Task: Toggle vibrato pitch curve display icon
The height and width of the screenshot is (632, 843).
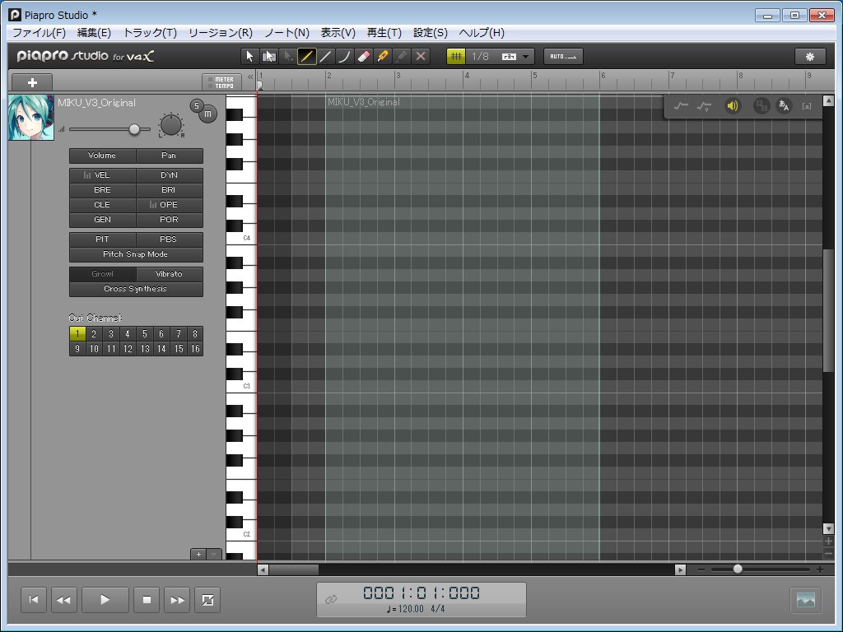Action: point(704,106)
